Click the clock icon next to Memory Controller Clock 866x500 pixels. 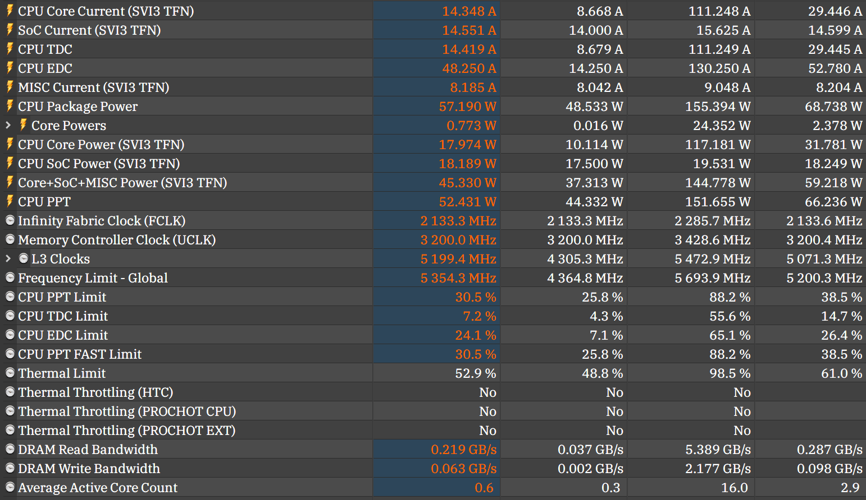pyautogui.click(x=10, y=239)
